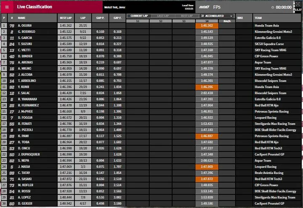Click the S1 sector header

tap(138, 21)
